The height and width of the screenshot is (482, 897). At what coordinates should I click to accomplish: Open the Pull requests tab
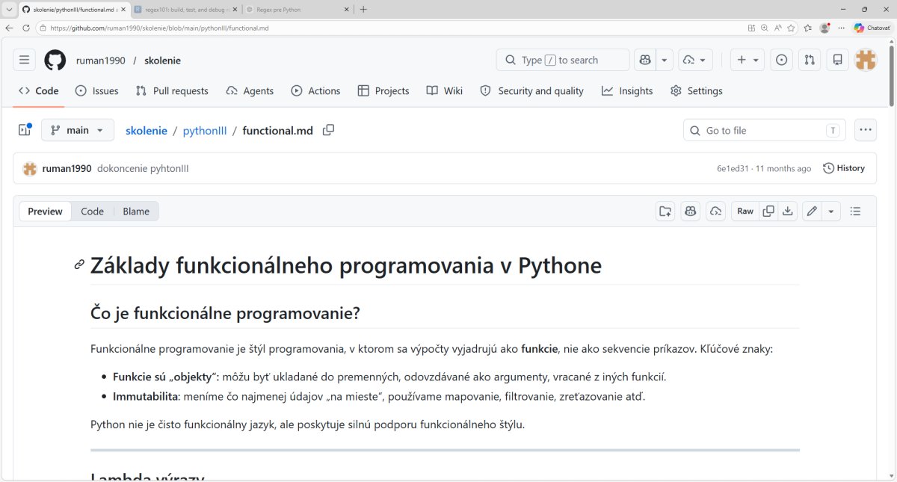(x=172, y=90)
